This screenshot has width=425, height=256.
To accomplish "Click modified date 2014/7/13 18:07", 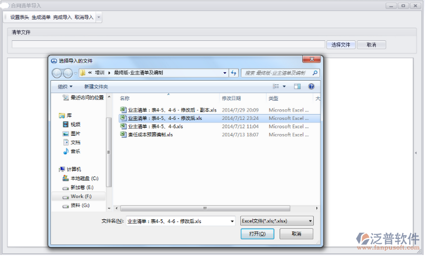I will [x=240, y=134].
